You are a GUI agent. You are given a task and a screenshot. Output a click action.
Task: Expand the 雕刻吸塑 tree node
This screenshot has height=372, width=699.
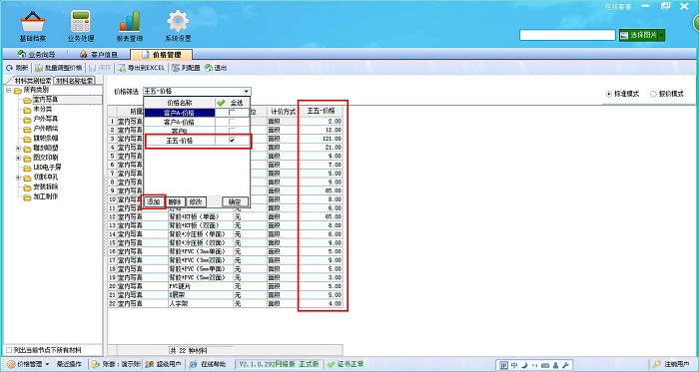[18, 149]
